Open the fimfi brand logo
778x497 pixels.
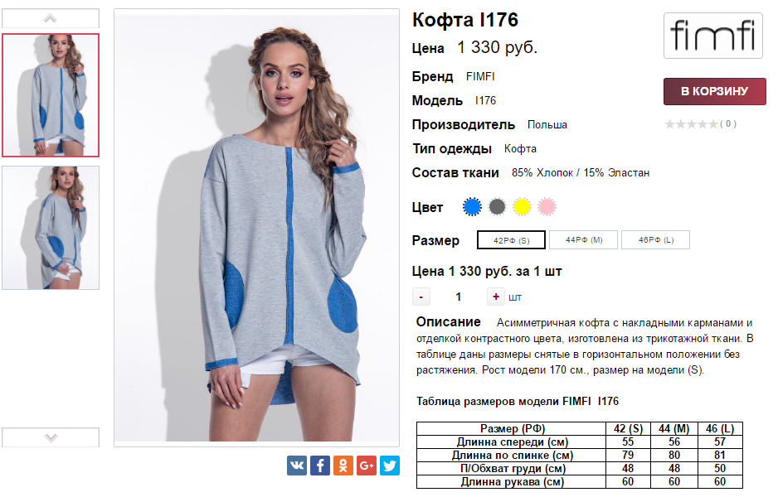tap(713, 36)
